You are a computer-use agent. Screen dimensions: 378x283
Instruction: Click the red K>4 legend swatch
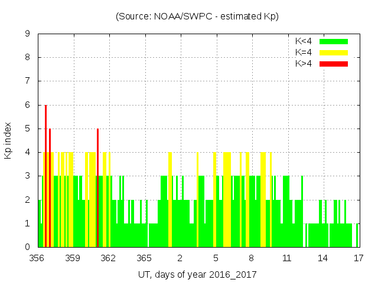(x=334, y=64)
